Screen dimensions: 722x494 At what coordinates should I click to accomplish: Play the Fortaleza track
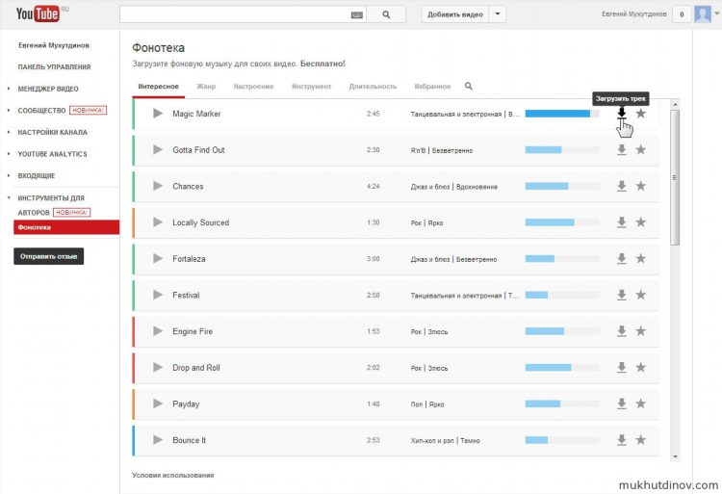(x=158, y=259)
